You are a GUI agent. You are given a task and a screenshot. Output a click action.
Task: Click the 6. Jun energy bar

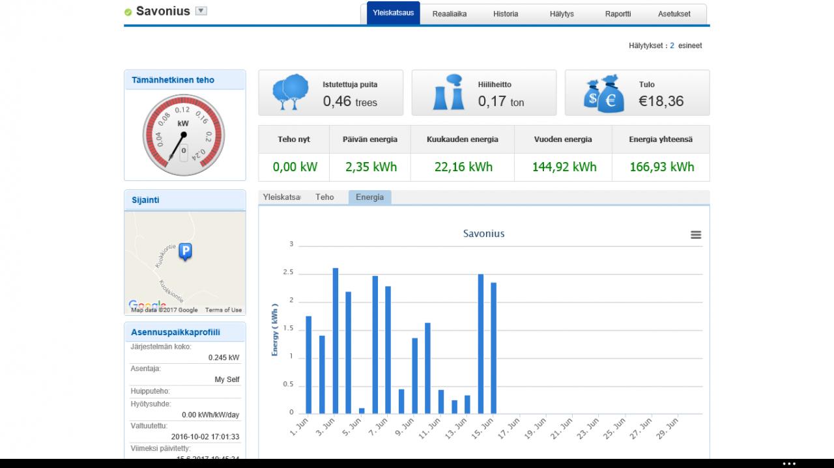375,345
